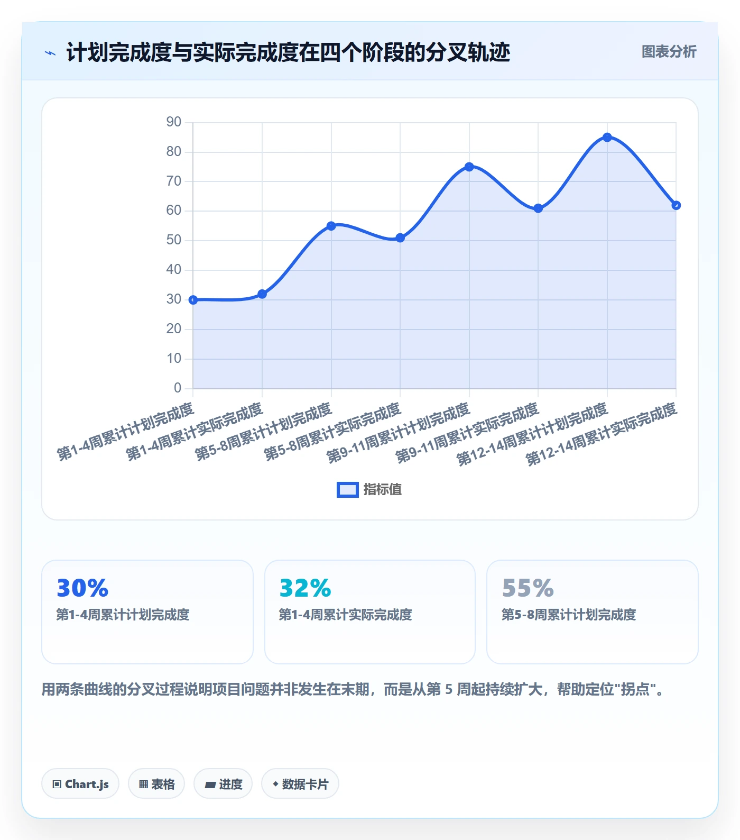Click the 第5-8周累计计划完成度 card caption
The image size is (740, 840).
569,615
